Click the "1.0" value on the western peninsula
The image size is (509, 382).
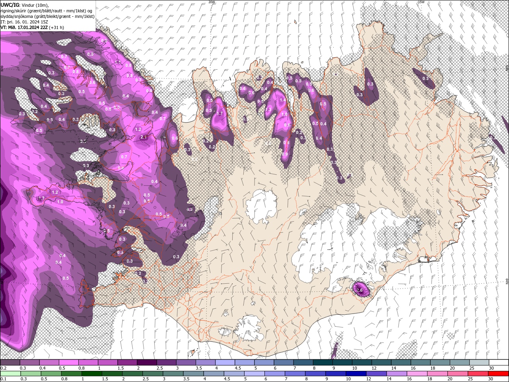(x=60, y=202)
